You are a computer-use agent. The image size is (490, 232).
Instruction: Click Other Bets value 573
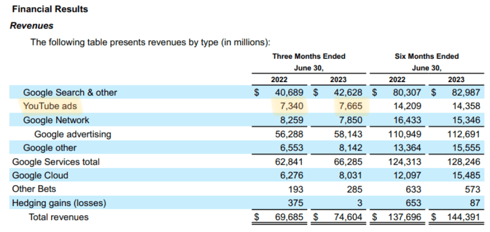473,189
